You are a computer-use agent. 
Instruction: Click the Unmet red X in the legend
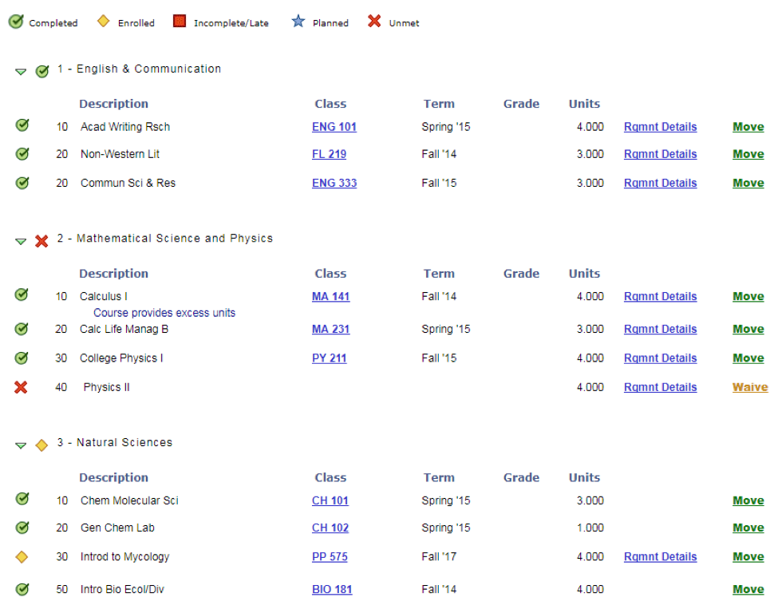point(374,21)
